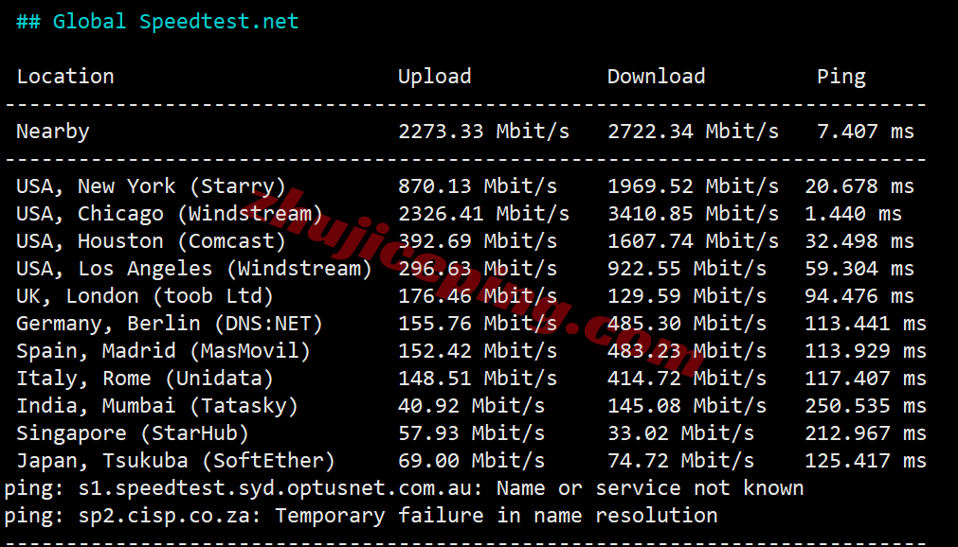Image resolution: width=958 pixels, height=547 pixels.
Task: Click Mumbai ping 250.535 ms
Action: (866, 406)
